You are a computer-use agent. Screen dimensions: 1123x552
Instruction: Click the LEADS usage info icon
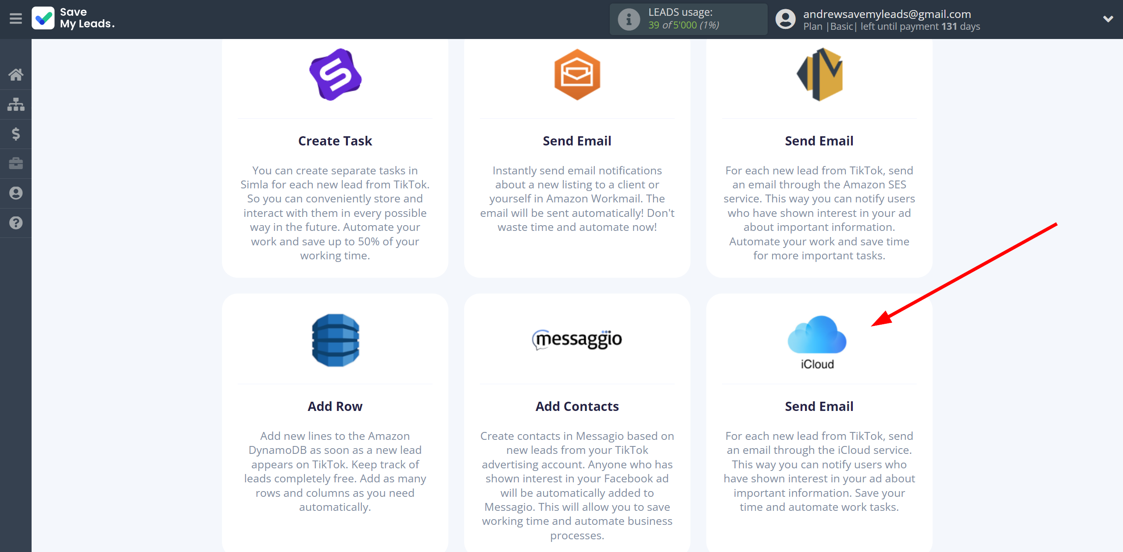[629, 19]
